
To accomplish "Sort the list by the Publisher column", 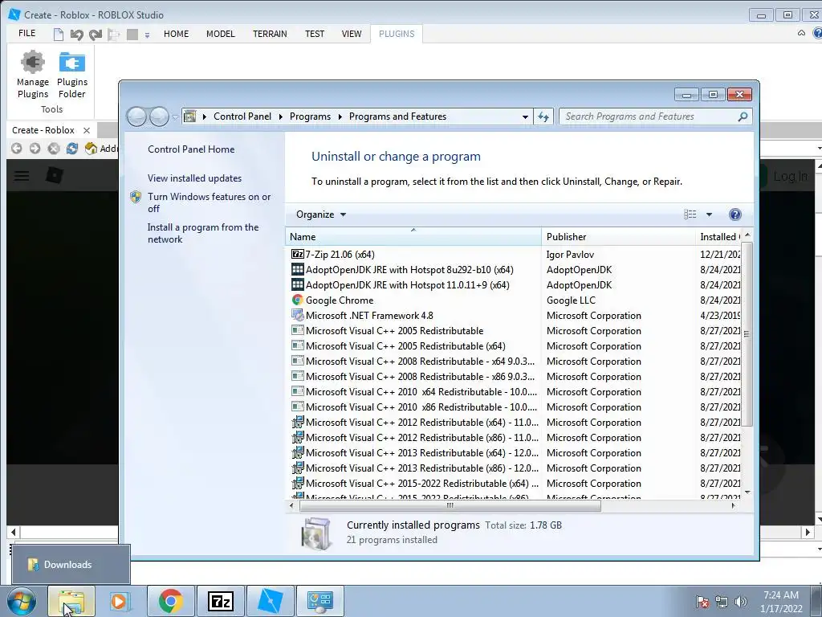I will pyautogui.click(x=618, y=237).
